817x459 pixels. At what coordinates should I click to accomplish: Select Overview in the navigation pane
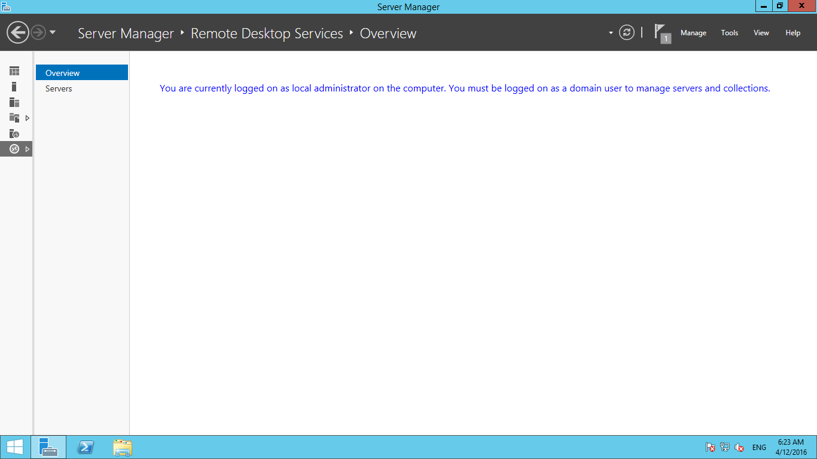tap(82, 72)
